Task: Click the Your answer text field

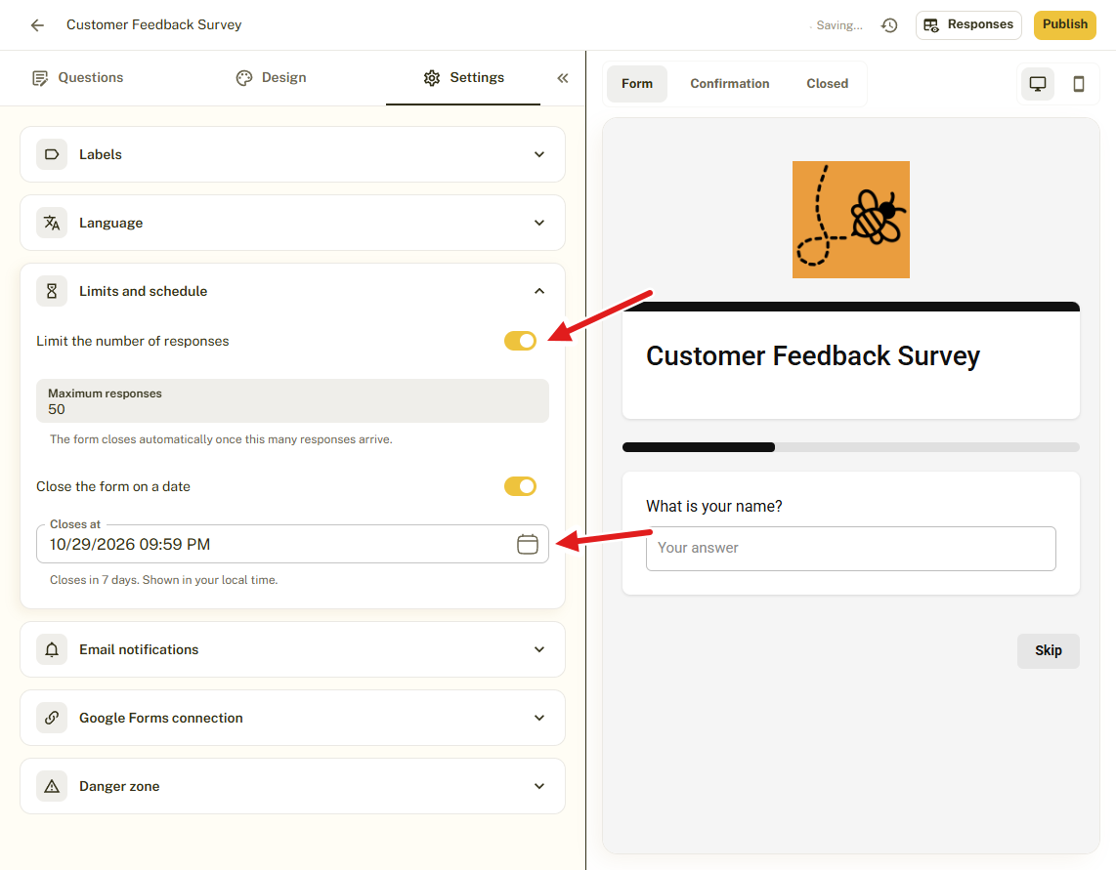Action: coord(850,549)
